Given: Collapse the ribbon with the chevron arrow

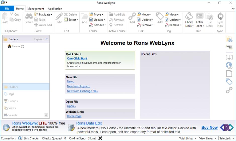Looking at the screenshot, I should coord(233,8).
